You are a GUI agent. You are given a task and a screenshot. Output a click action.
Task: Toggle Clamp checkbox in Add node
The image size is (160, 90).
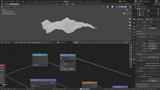[x=62, y=64]
